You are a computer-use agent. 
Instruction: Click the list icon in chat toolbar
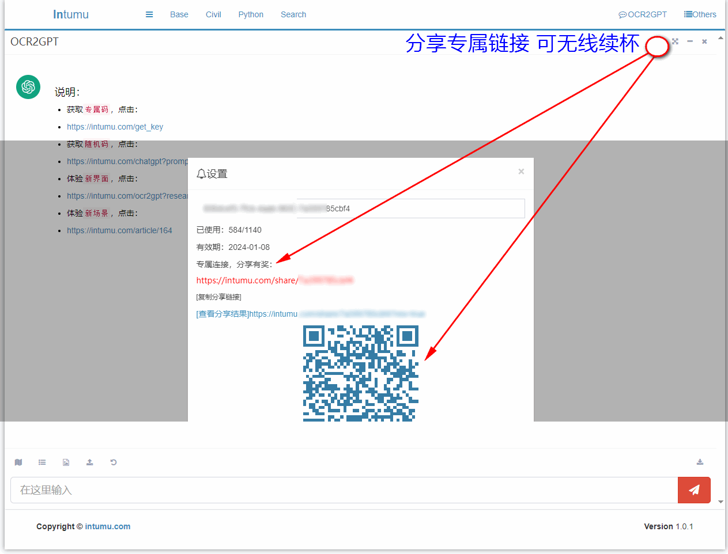42,462
